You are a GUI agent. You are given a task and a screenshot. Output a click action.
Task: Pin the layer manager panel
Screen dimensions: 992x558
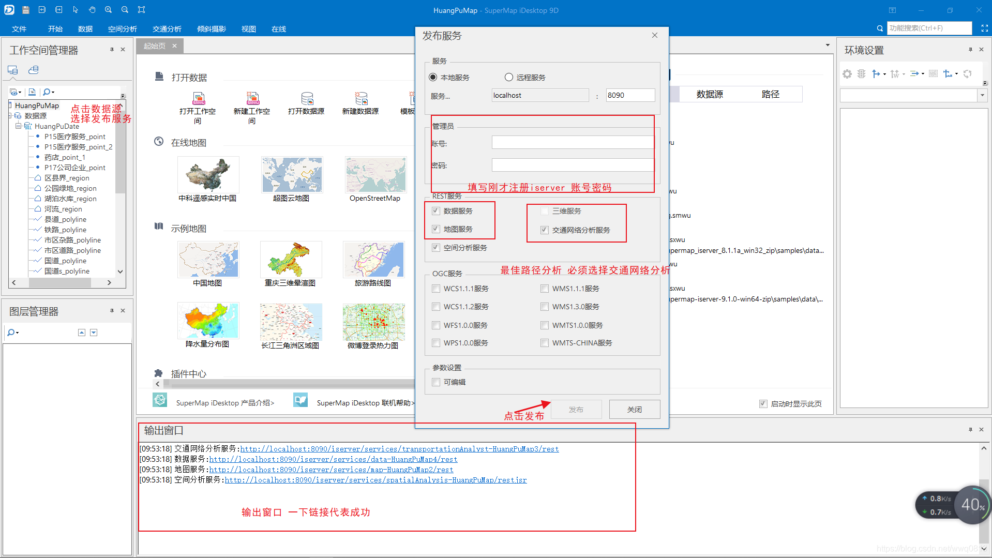tap(112, 311)
